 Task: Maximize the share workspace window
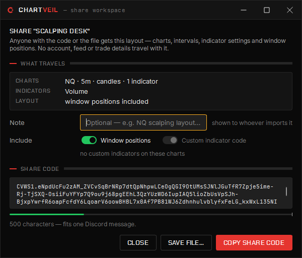[x=267, y=10]
